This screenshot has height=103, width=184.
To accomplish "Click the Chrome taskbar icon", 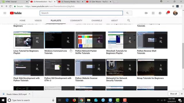I will point(81,100).
